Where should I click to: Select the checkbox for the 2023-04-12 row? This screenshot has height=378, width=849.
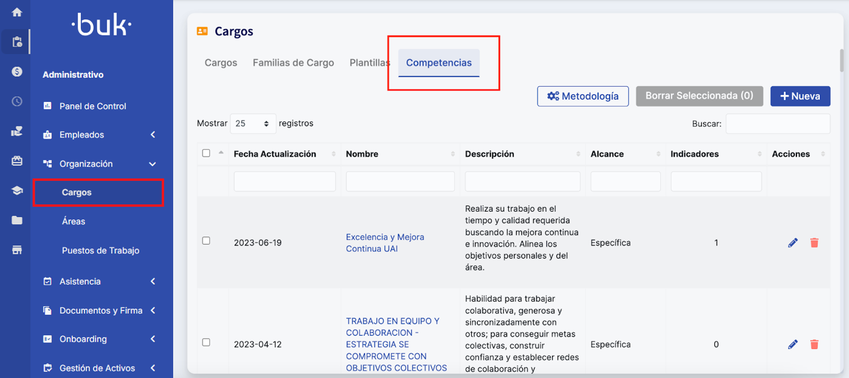206,342
